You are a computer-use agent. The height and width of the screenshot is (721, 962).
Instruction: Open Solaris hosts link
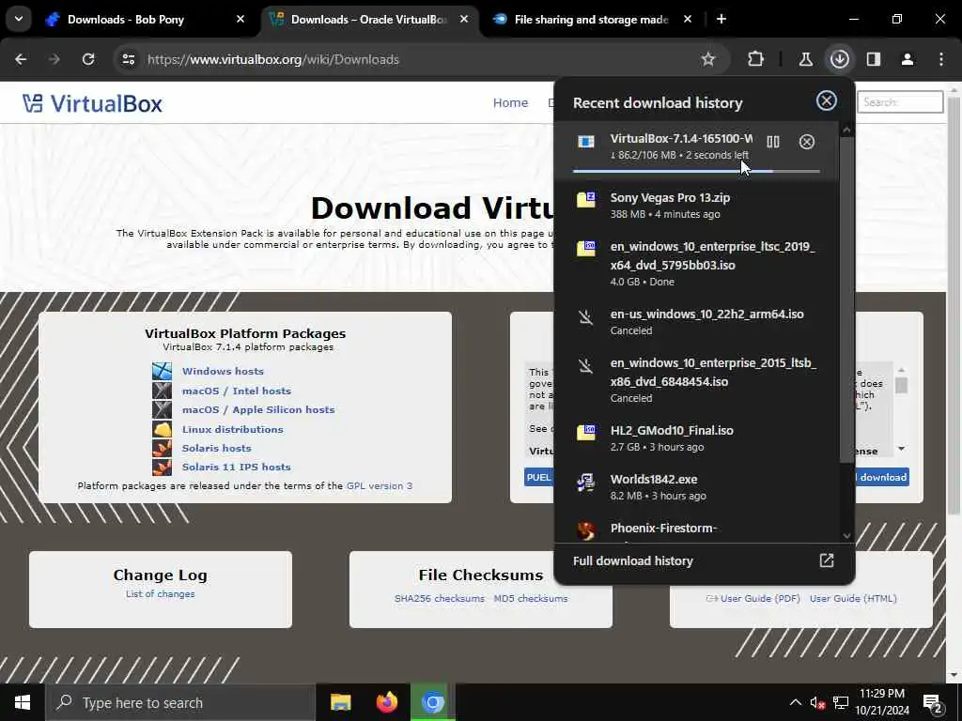point(217,448)
